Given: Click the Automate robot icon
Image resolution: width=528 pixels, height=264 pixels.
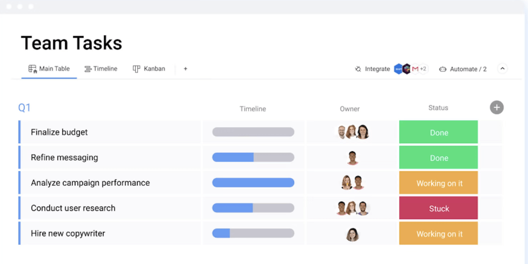Looking at the screenshot, I should (443, 69).
